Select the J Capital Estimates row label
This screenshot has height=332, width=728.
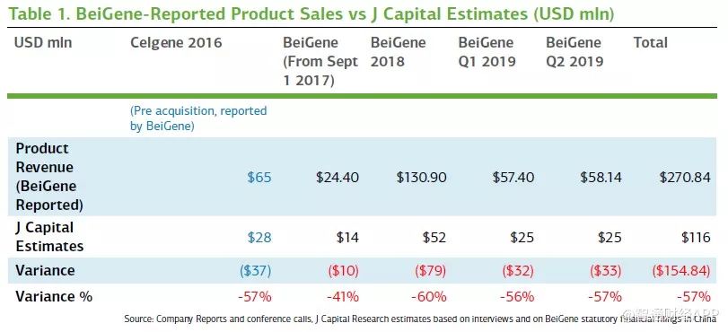49,236
